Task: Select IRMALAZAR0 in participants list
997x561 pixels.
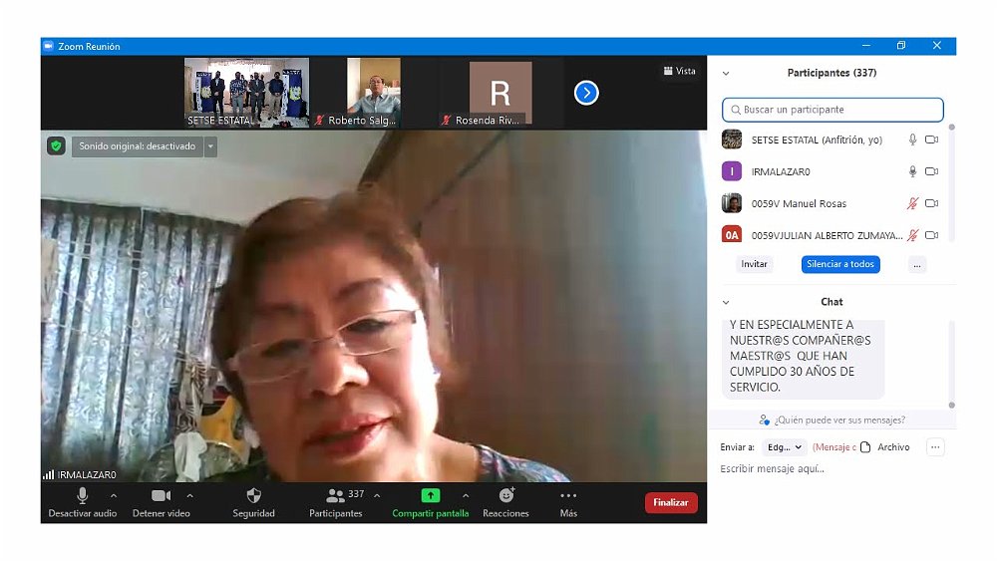Action: 780,171
